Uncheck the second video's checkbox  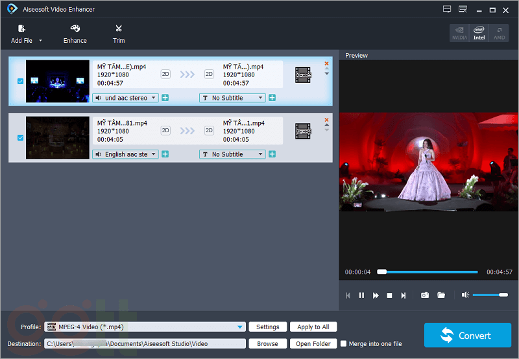tap(20, 138)
